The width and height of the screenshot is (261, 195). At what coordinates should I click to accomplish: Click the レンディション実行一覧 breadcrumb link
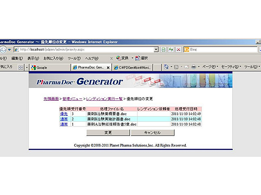104,99
